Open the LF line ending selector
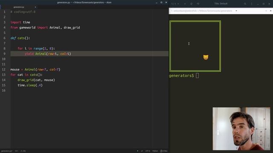Screen dimensions: 273x153 pyautogui.click(x=142, y=151)
